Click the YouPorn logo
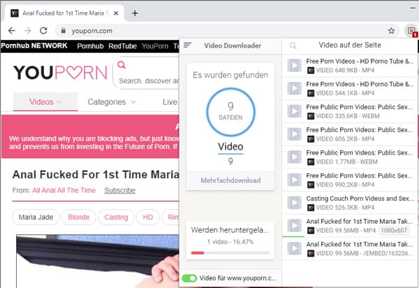Screen dimensions: 419x288 click(x=60, y=72)
